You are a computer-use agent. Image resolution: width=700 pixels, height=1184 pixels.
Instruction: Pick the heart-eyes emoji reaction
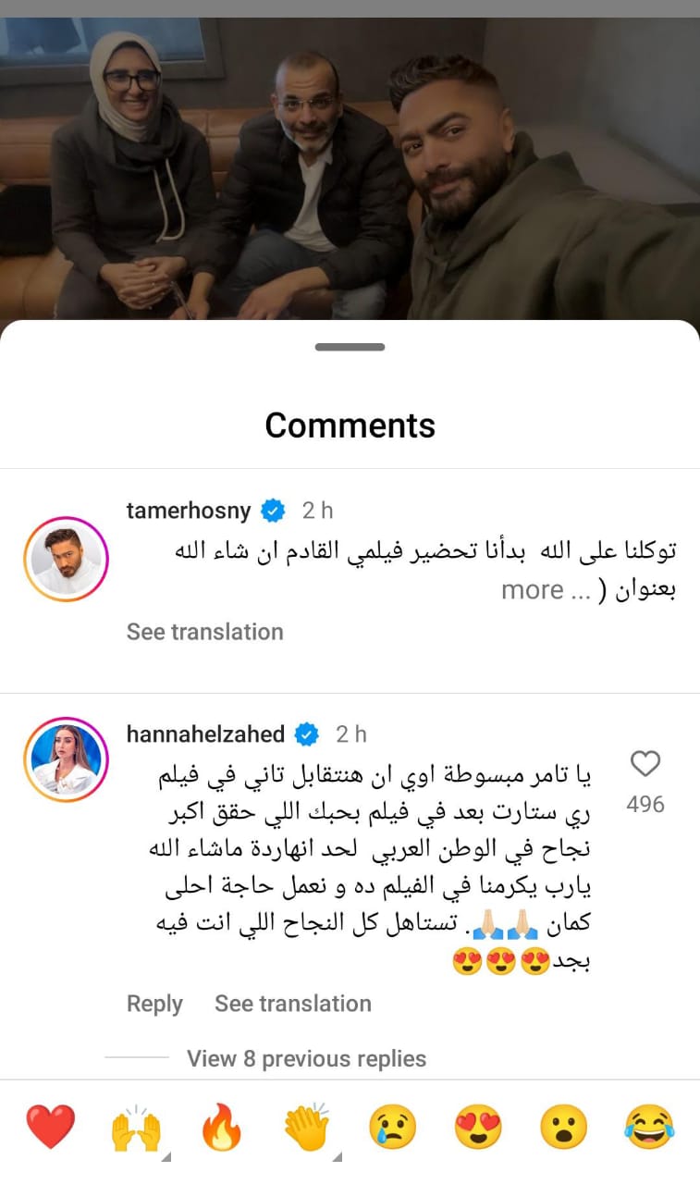pos(478,1128)
